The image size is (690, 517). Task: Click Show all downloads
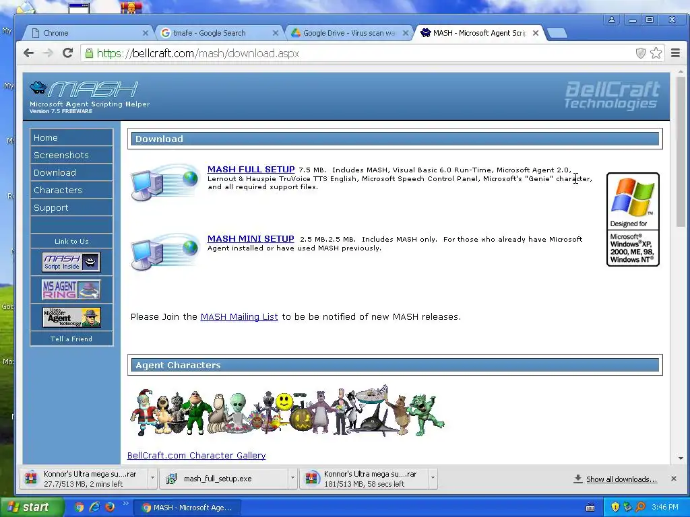point(621,479)
